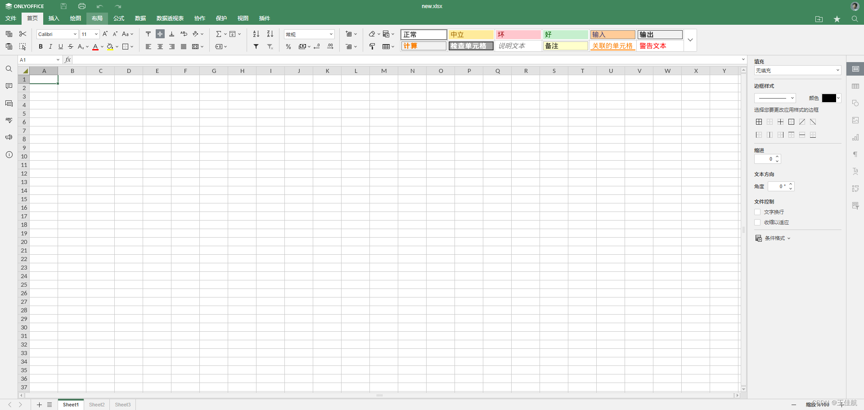Open the font size 11 dropdown
This screenshot has height=410, width=864.
96,34
